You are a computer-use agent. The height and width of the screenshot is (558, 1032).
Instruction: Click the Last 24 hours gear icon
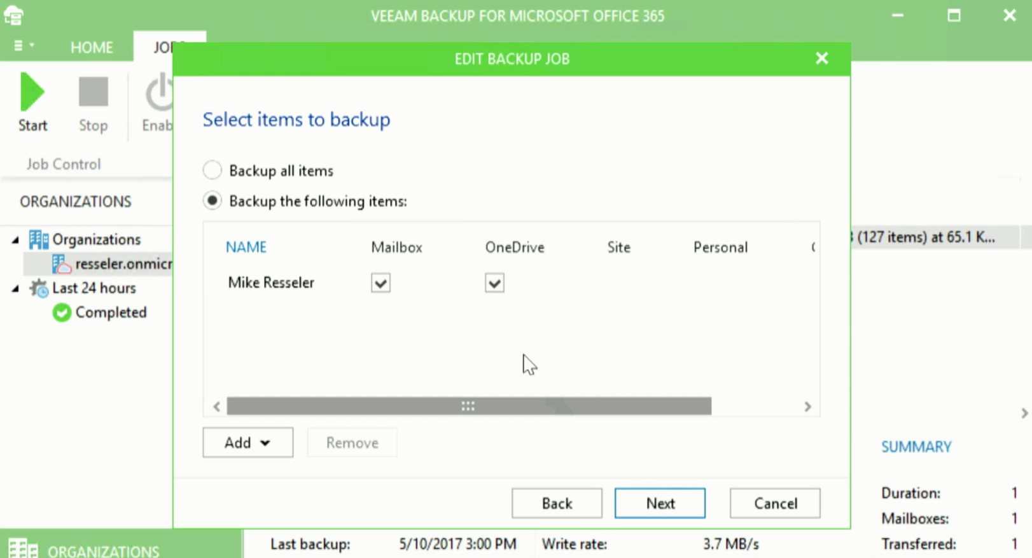pos(39,288)
